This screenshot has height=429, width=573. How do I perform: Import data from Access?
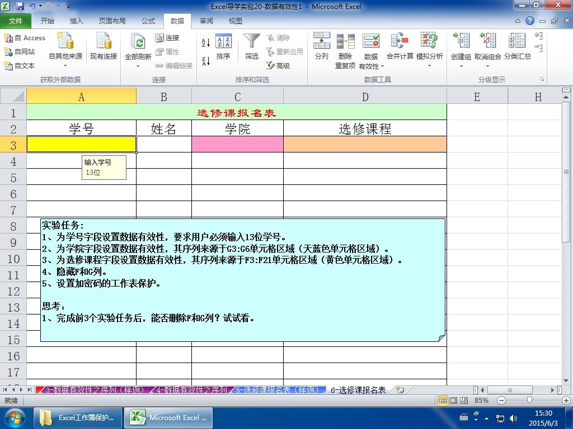[x=25, y=37]
